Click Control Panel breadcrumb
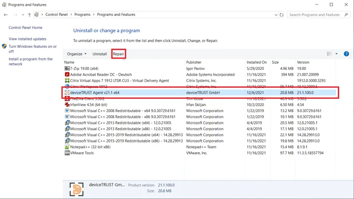354x199 pixels. pos(57,14)
